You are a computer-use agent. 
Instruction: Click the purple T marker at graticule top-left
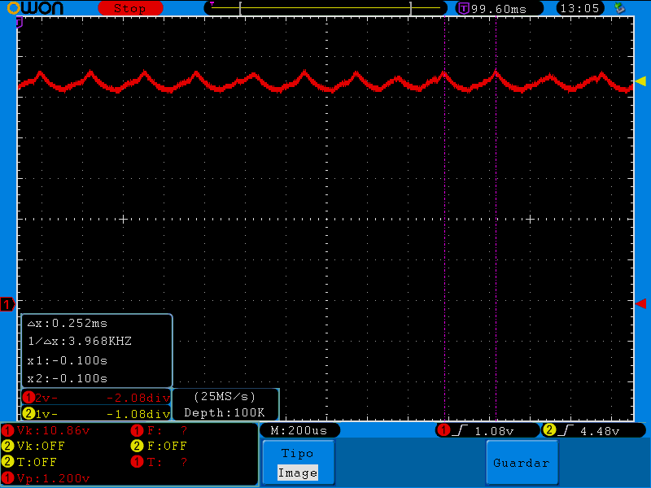pos(19,22)
